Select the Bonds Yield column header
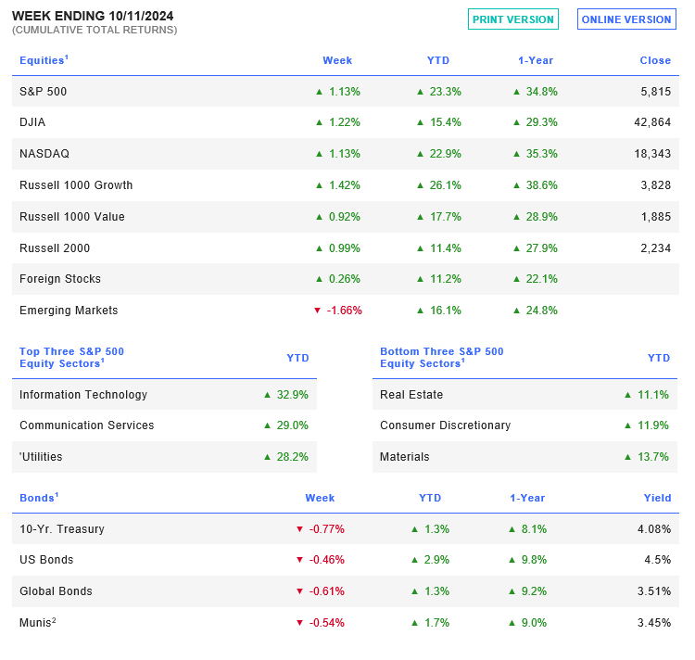 [x=657, y=498]
